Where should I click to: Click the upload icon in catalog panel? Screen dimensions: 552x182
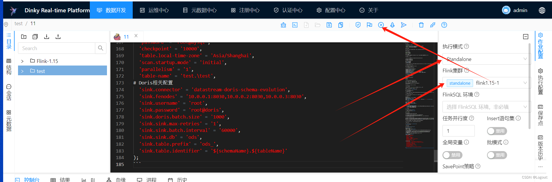click(58, 37)
